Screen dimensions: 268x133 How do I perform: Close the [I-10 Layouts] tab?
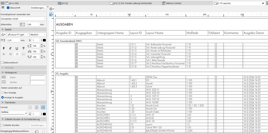[x=263, y=3]
